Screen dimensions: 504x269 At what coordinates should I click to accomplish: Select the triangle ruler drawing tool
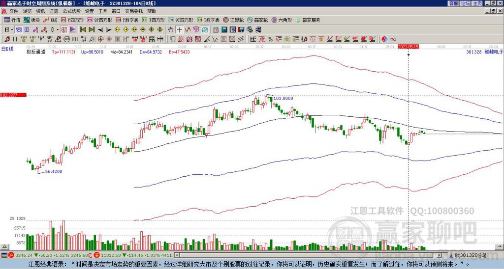tap(92, 39)
